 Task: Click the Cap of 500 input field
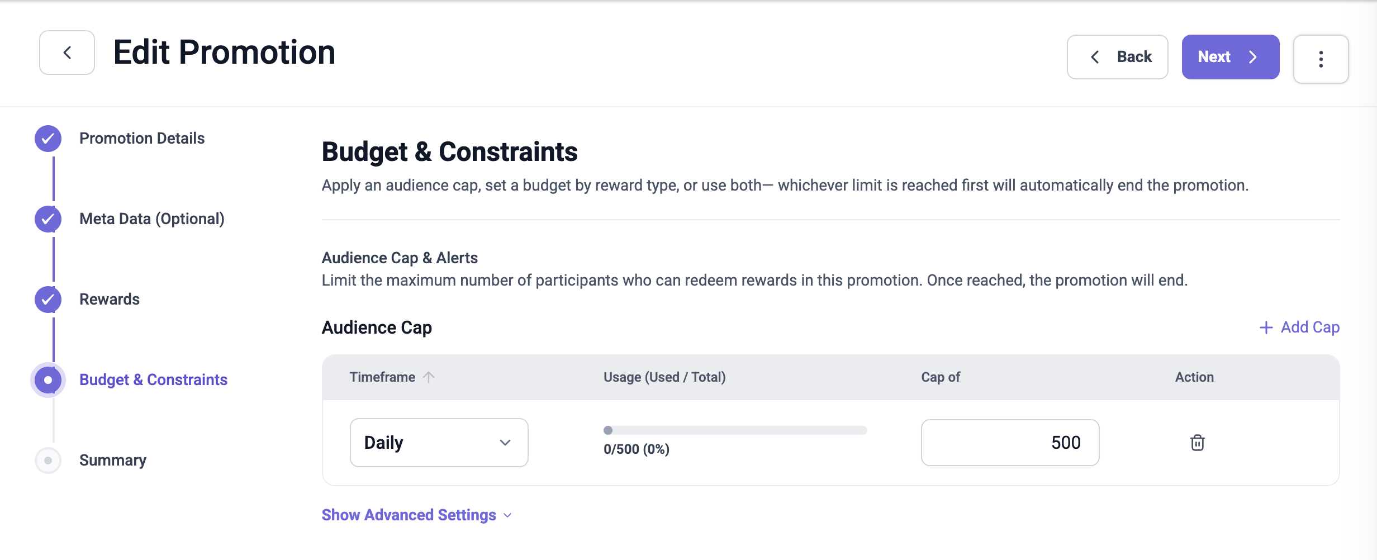click(1010, 443)
